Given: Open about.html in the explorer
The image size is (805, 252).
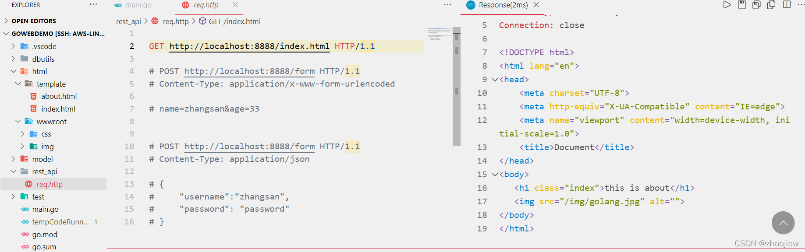Looking at the screenshot, I should click(53, 96).
